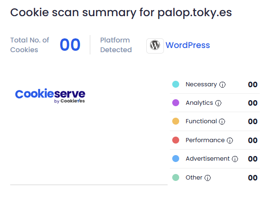275x198 pixels.
Task: Click the info icon beside Analytics
Action: coord(218,103)
